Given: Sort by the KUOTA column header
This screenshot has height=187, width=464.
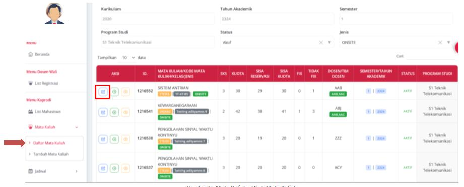Looking at the screenshot, I should (x=238, y=74).
